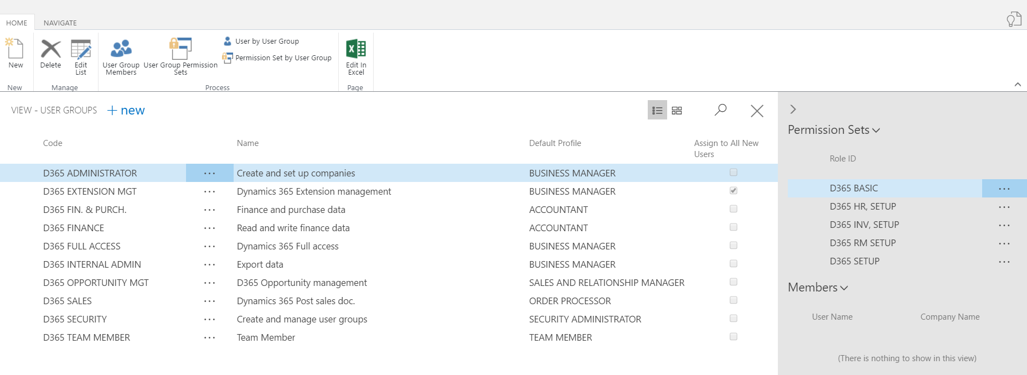1027x375 pixels.
Task: Click the New ribbon icon
Action: pyautogui.click(x=16, y=53)
